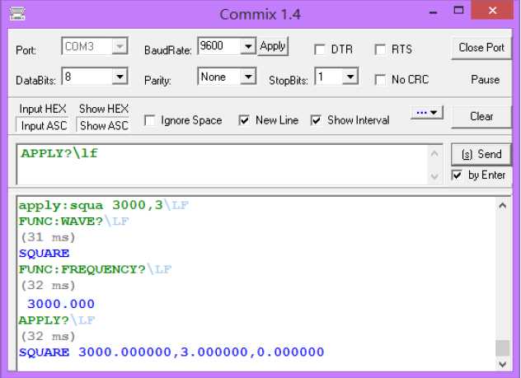The image size is (521, 378).
Task: Open the three-dots options dropdown
Action: (427, 113)
